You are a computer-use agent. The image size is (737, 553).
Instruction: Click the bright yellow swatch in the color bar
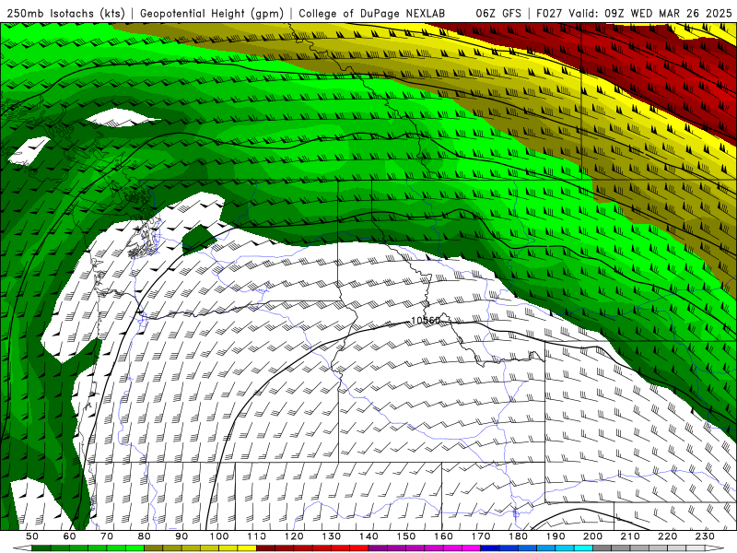[x=247, y=547]
